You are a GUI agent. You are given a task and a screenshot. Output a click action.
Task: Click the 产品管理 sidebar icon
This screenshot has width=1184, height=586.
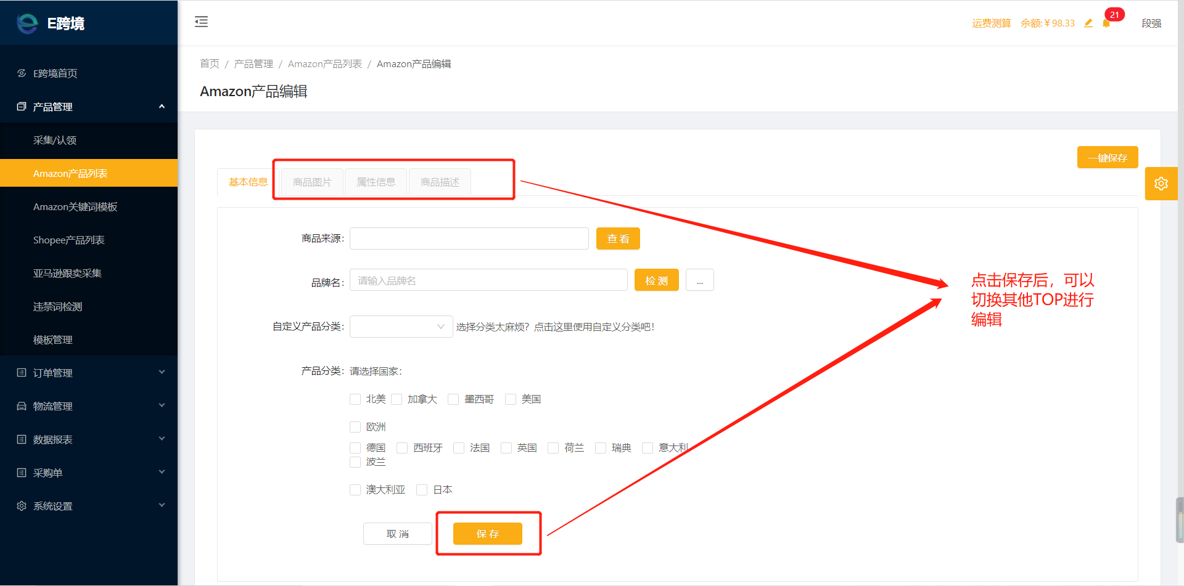(22, 107)
